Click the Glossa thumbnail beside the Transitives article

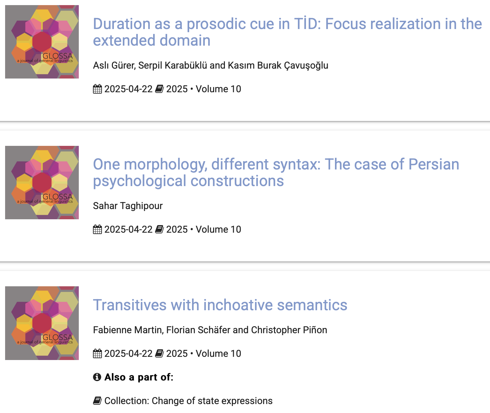pos(42,323)
